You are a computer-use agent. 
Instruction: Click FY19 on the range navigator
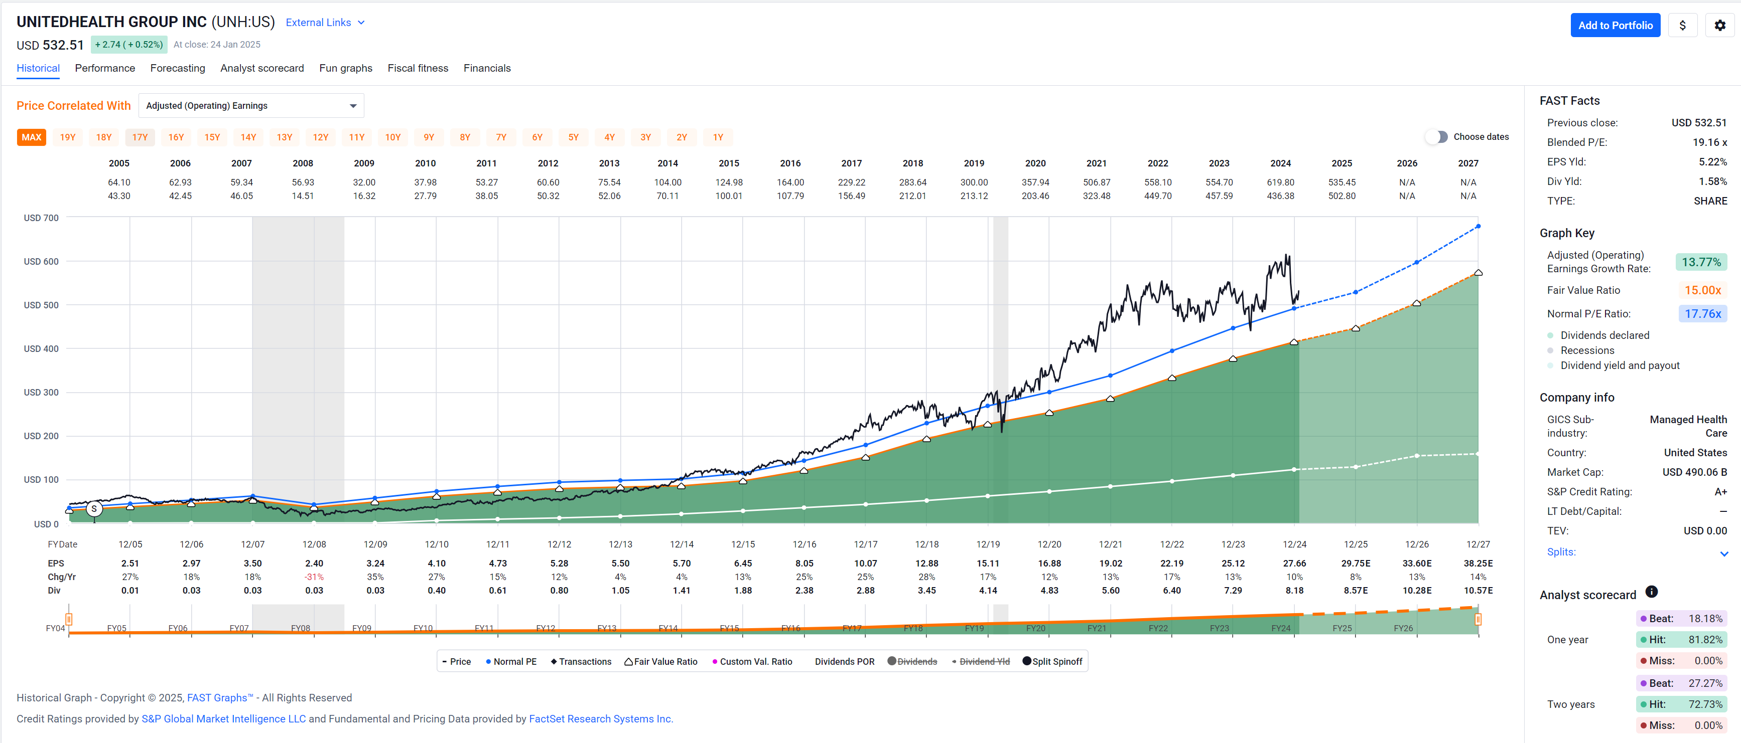point(974,628)
